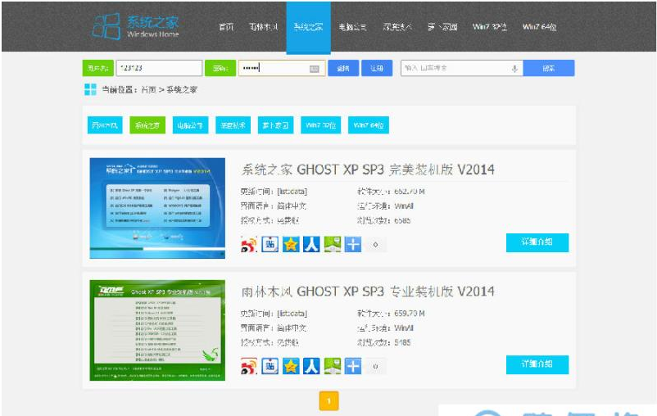Click the Qzone star share icon under 系统之家 GHOST XP
Screen dimensions: 657x416
coord(291,244)
